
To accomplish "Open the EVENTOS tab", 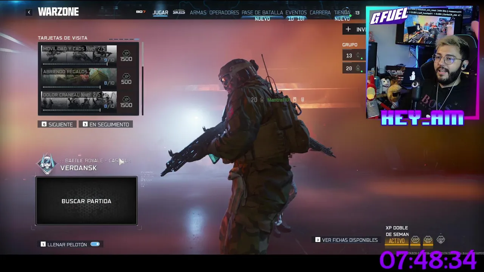I will point(296,12).
